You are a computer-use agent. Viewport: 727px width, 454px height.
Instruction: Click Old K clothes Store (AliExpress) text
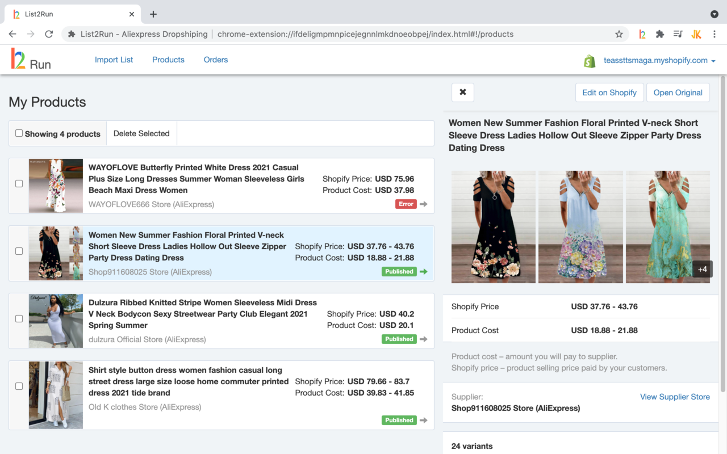(x=145, y=407)
